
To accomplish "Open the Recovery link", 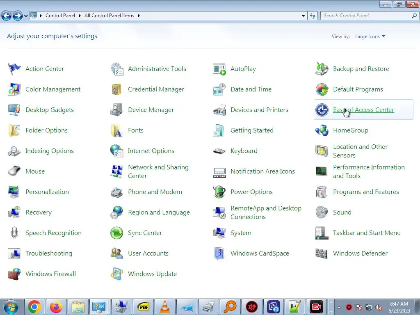I will [x=39, y=212].
